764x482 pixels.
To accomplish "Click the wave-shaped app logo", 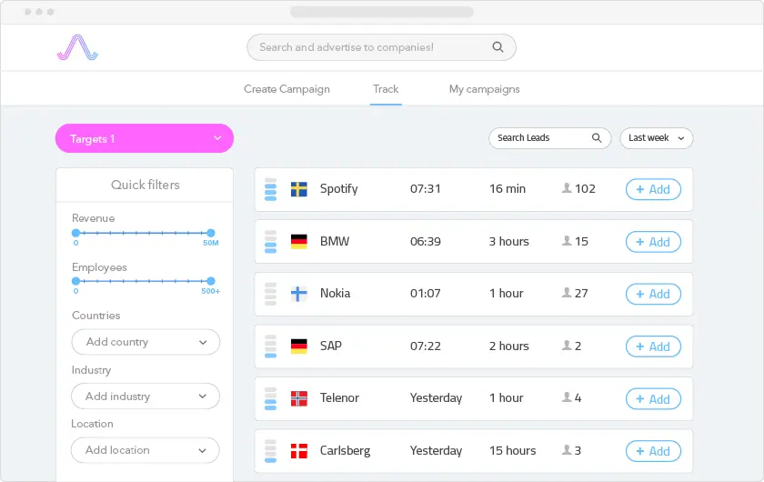I will [x=77, y=47].
